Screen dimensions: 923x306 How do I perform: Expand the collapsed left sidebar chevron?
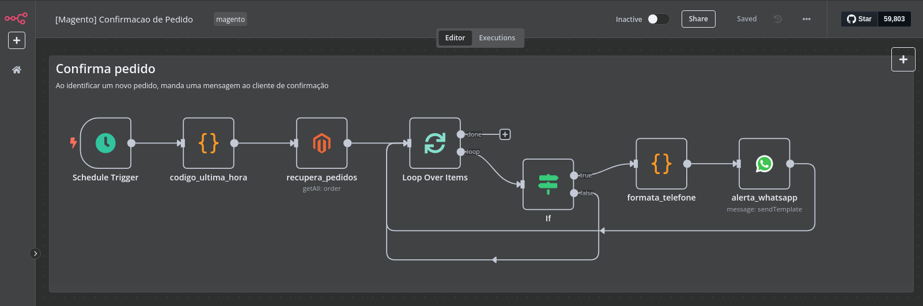(35, 254)
